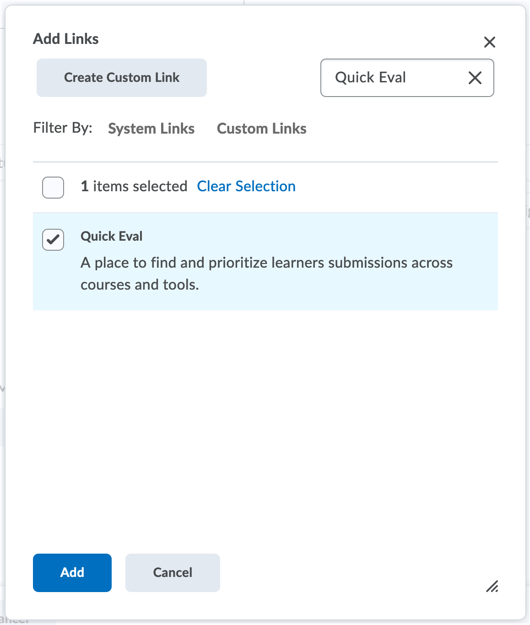The image size is (530, 625).
Task: Uncheck the Quick Eval checkbox
Action: point(53,240)
